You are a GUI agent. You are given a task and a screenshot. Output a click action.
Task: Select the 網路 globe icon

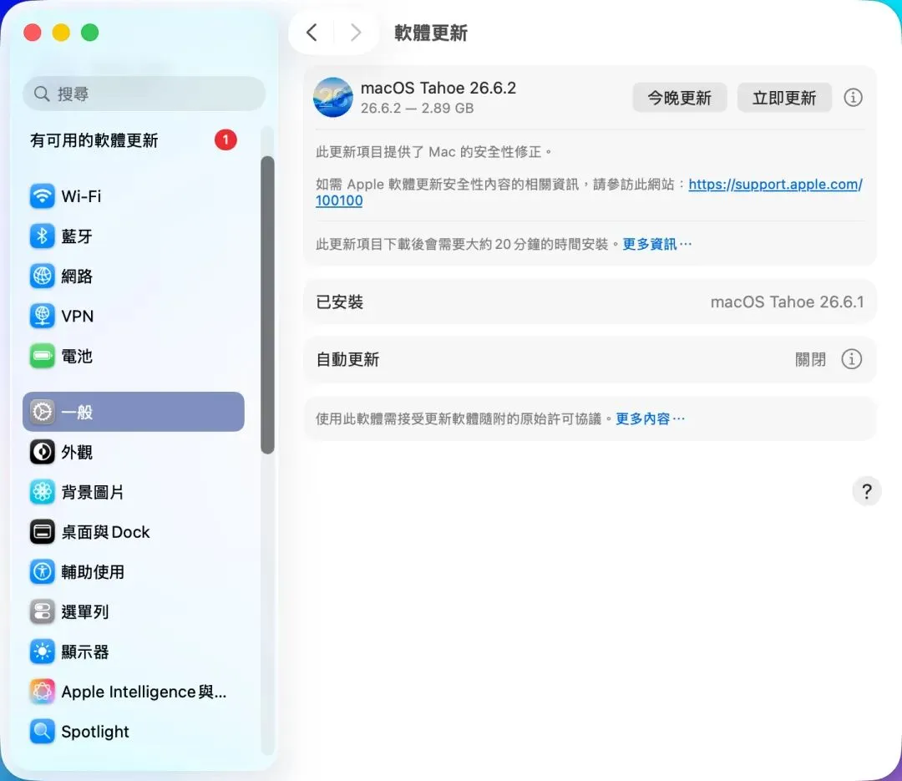coord(42,276)
